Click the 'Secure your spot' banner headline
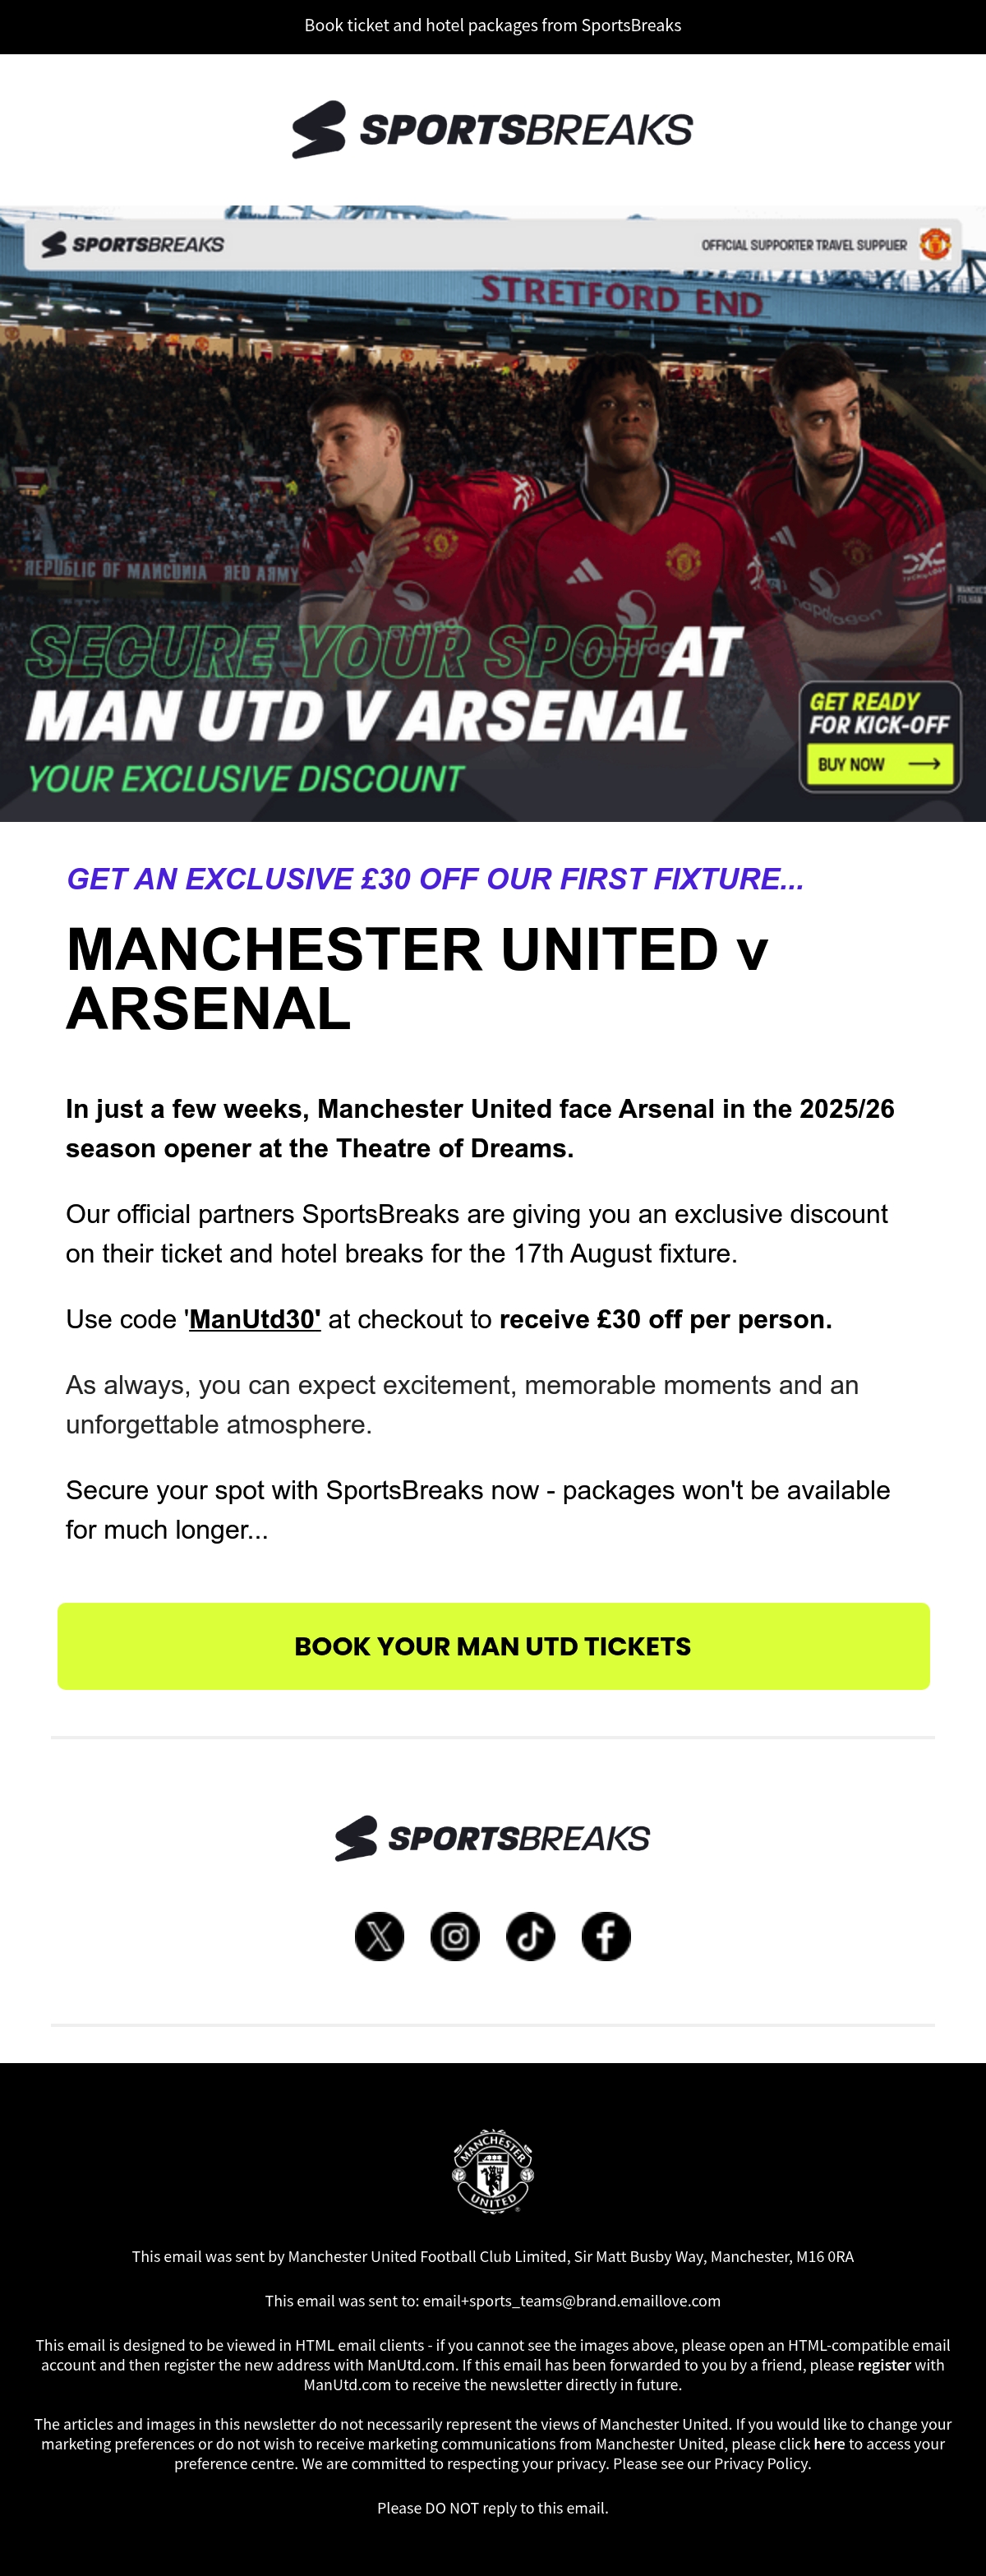 click(x=385, y=685)
